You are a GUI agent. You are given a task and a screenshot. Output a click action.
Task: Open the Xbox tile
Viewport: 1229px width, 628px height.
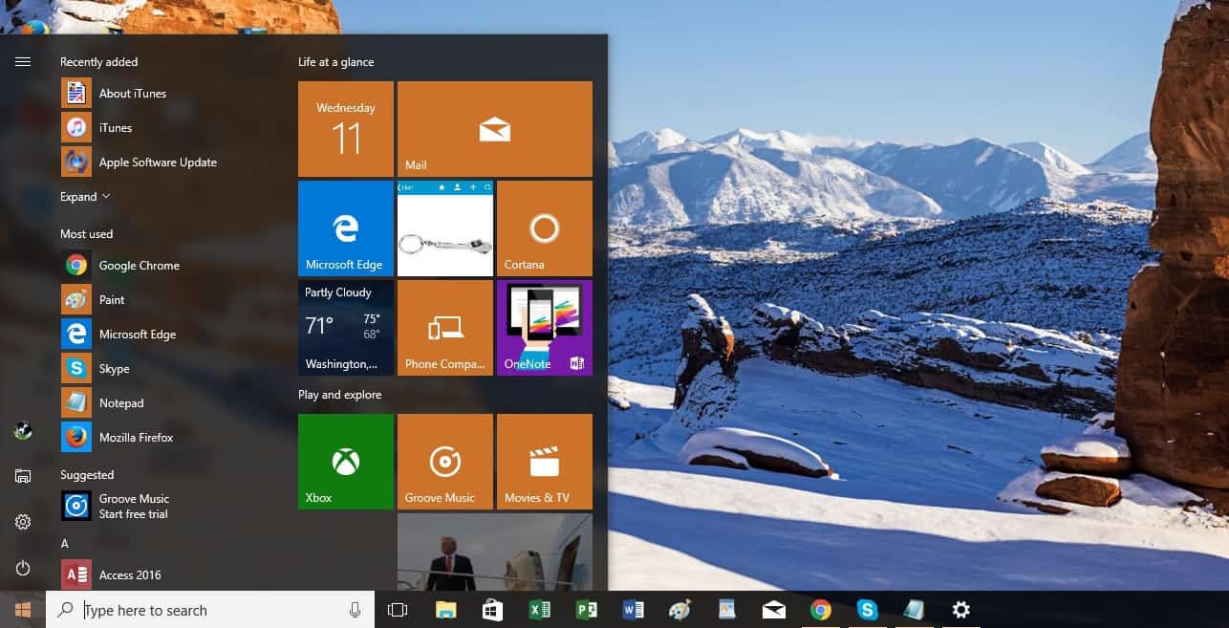346,462
